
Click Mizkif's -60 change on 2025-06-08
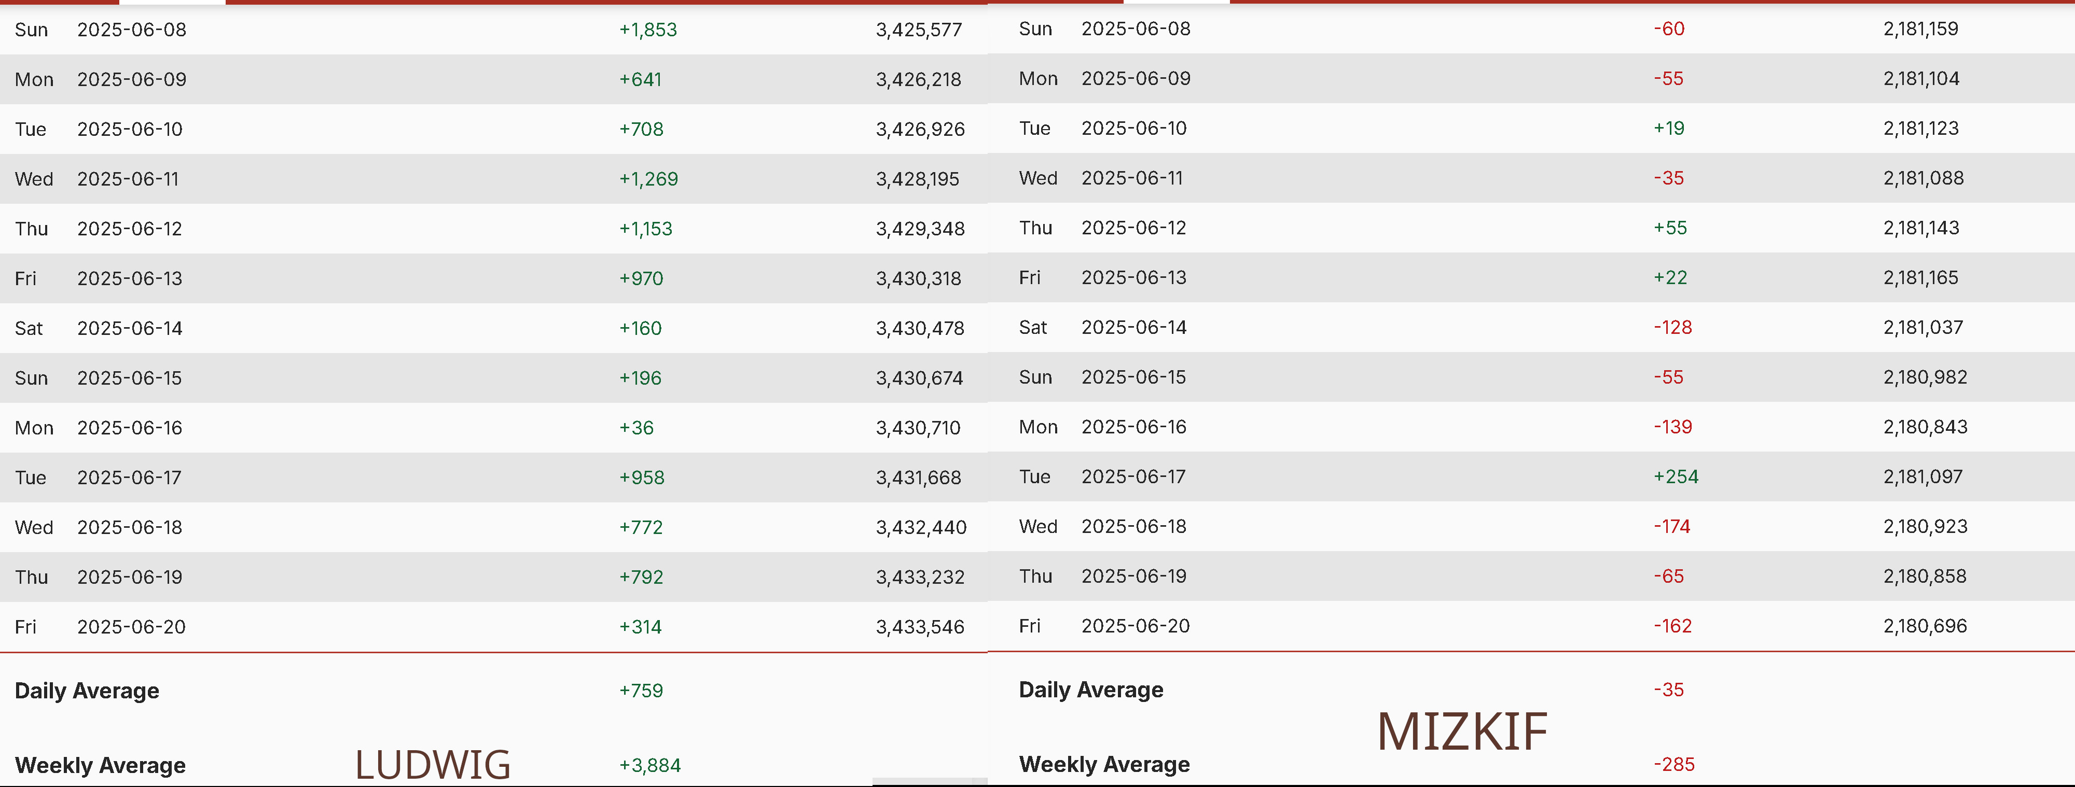point(1669,29)
